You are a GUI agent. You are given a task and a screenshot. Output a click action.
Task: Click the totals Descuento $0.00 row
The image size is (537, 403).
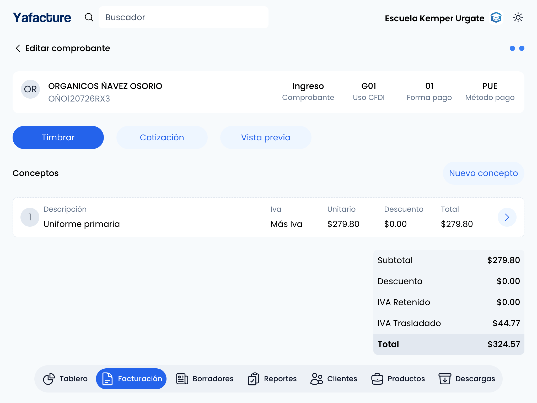(x=449, y=281)
